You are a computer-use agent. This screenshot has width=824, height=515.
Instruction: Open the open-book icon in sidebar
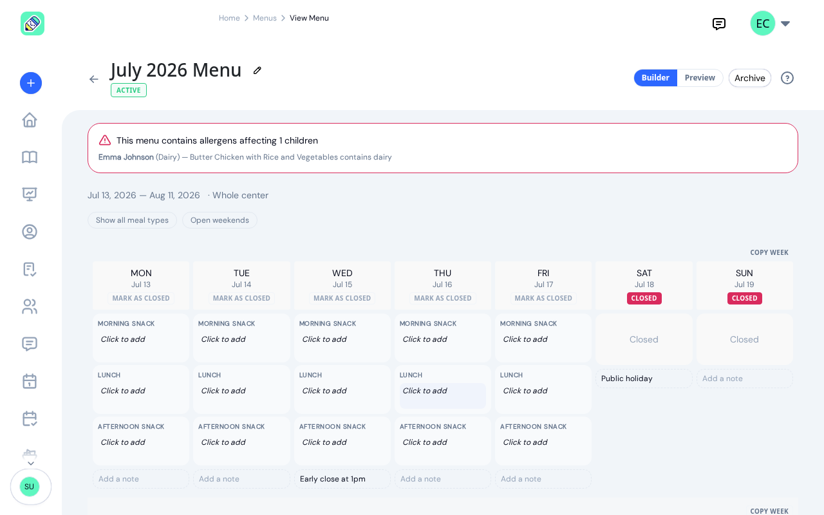[x=30, y=157]
